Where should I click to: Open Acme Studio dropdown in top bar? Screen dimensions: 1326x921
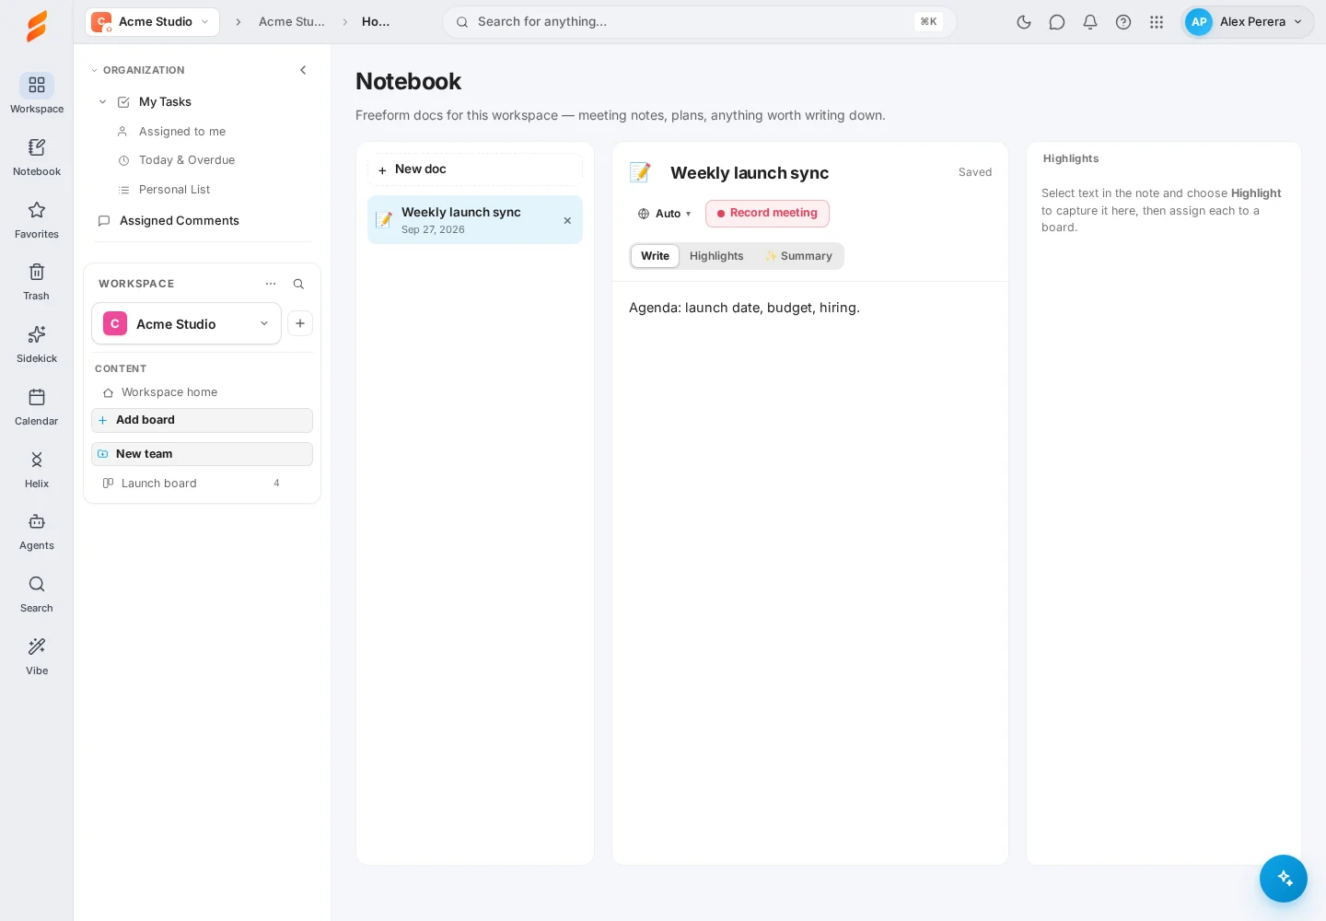coord(152,22)
